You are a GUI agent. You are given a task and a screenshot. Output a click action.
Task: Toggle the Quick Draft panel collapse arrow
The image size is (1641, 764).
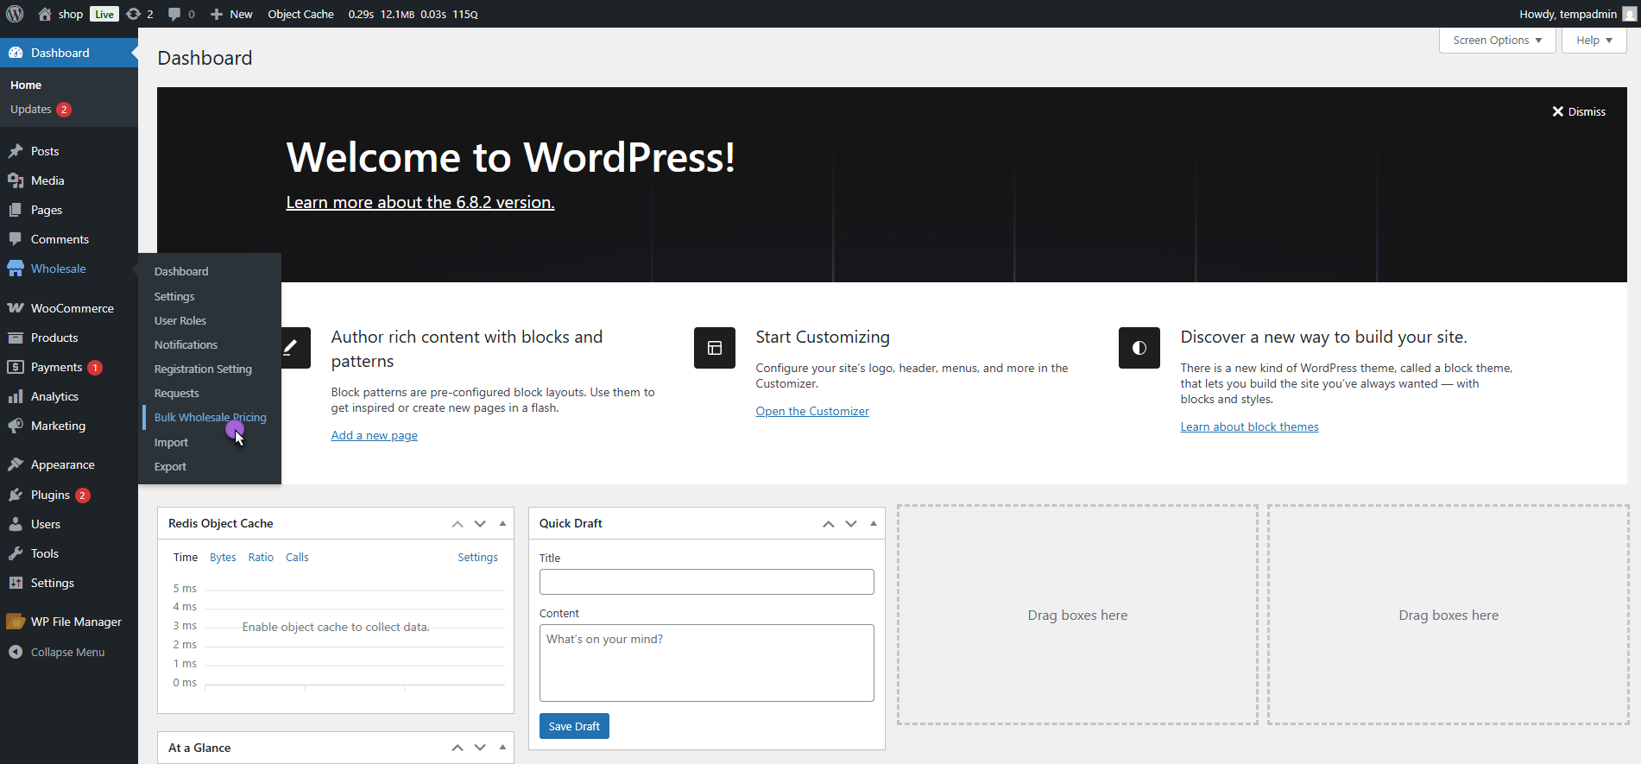[874, 523]
